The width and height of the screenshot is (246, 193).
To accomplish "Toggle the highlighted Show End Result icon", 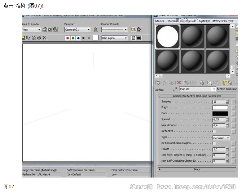I will click(x=224, y=82).
